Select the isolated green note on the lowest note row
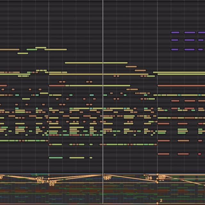The image size is (205, 205). [56, 158]
